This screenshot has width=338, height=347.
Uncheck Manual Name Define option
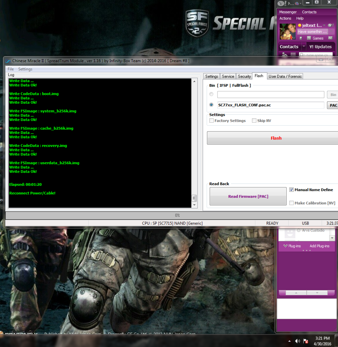(x=291, y=190)
